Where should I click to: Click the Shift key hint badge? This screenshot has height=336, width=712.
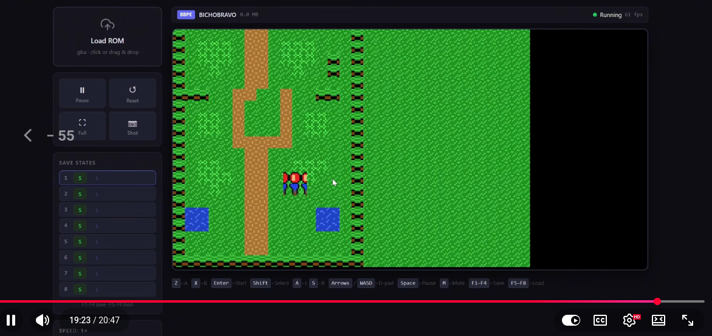(x=261, y=283)
